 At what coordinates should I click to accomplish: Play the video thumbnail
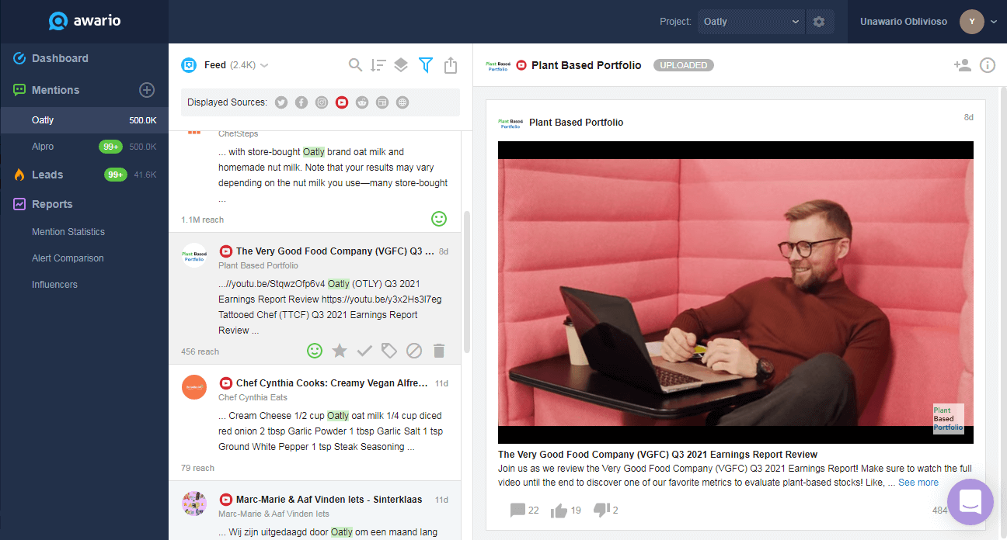735,292
